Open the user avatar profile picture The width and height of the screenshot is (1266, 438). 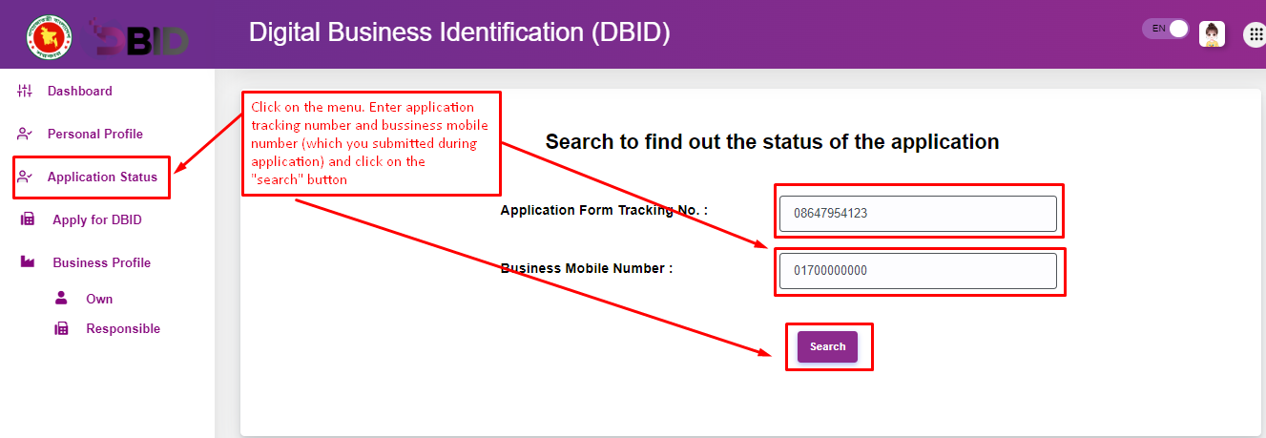click(1212, 34)
